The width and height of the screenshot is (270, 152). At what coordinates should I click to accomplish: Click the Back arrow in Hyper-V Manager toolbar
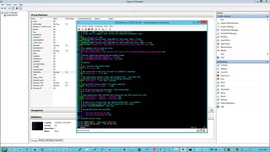[x=2, y=8]
